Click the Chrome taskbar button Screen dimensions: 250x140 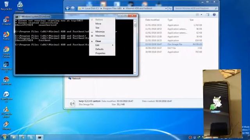click(x=23, y=137)
